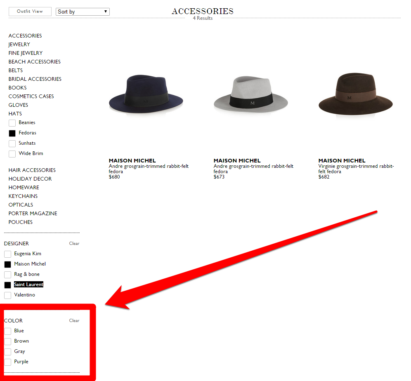Select Beach Accessories in the sidebar
Image resolution: width=411 pixels, height=381 pixels.
point(34,61)
